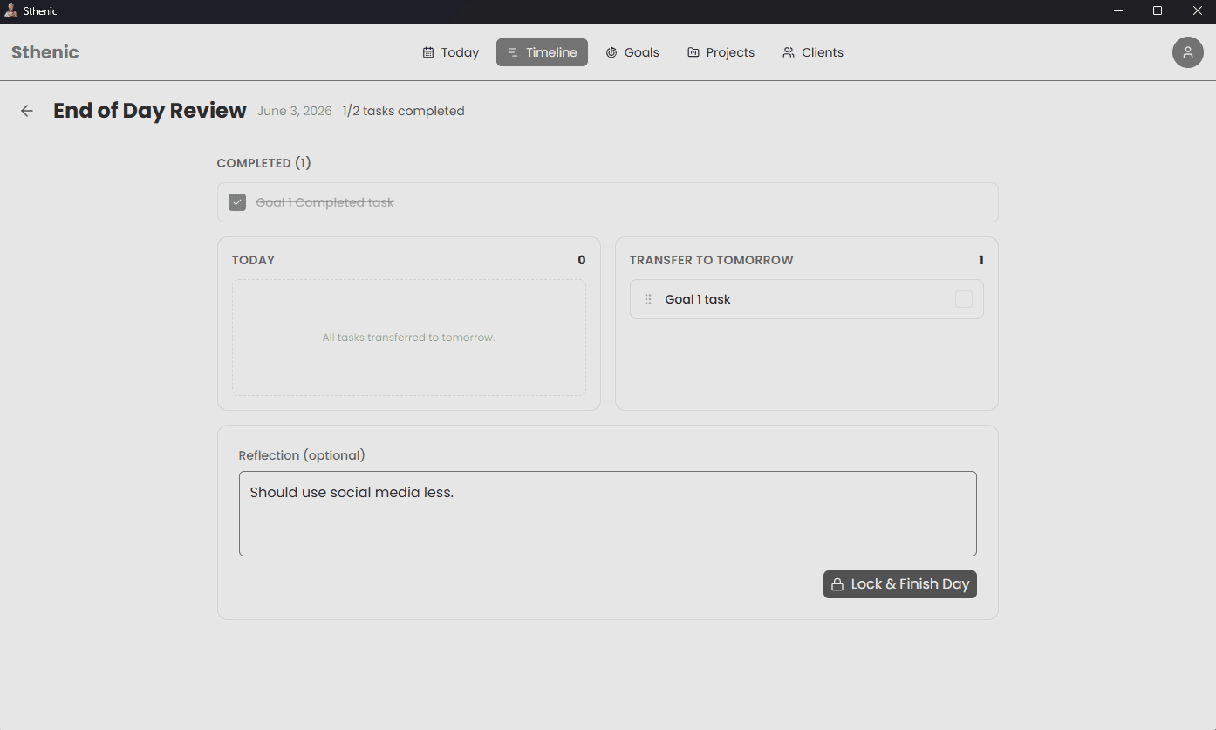This screenshot has height=730, width=1216.
Task: Select the Goal 1 task row
Action: (x=807, y=299)
